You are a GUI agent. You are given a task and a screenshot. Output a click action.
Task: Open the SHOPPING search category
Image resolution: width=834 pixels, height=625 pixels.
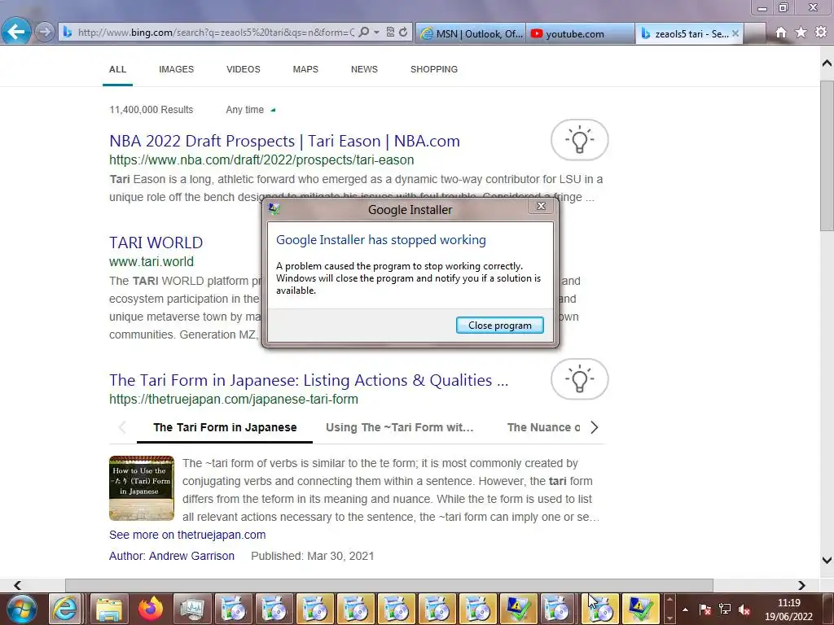click(x=434, y=70)
